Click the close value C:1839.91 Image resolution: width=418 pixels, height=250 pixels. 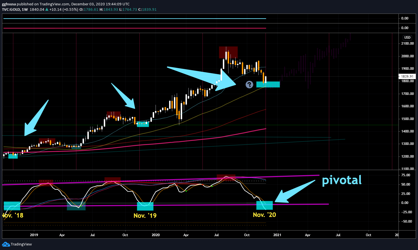click(147, 9)
